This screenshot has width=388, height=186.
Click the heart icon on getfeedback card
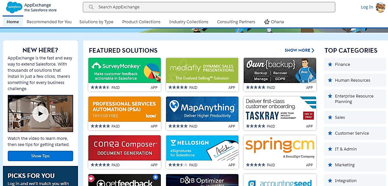click(91, 178)
